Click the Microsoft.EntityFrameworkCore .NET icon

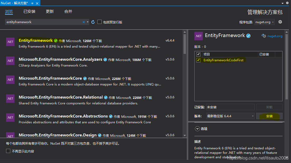point(10,79)
